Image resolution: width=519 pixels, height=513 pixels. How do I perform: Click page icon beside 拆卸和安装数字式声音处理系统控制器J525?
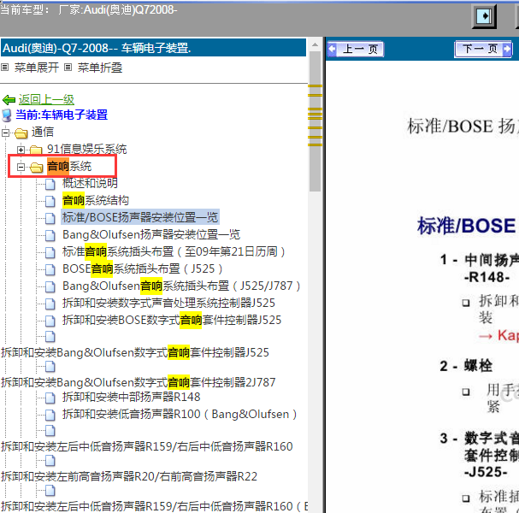coord(50,304)
